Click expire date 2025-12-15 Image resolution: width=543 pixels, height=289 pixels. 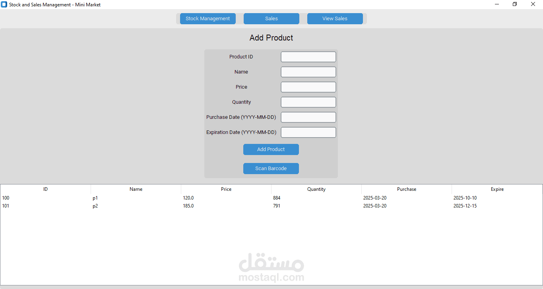coord(465,206)
